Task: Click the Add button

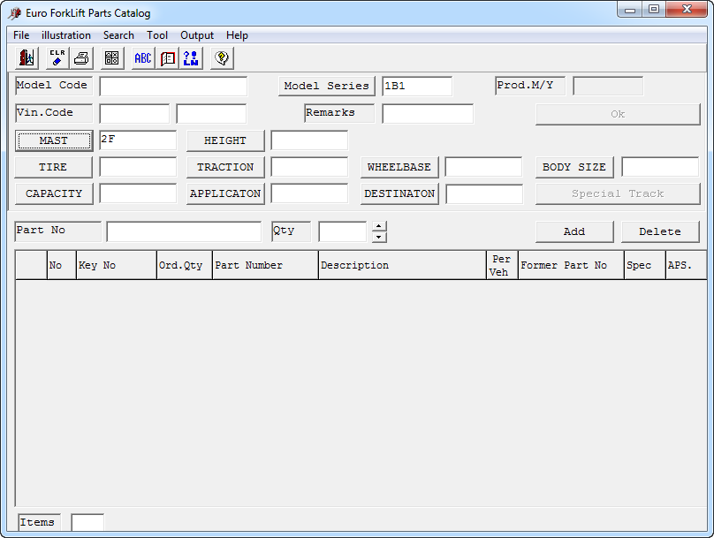Action: [x=574, y=231]
